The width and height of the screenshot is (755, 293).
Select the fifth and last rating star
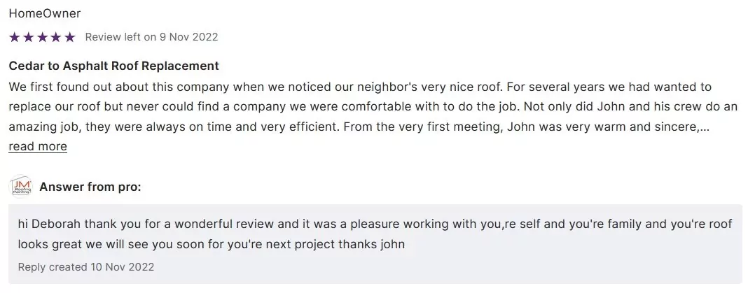tap(69, 37)
